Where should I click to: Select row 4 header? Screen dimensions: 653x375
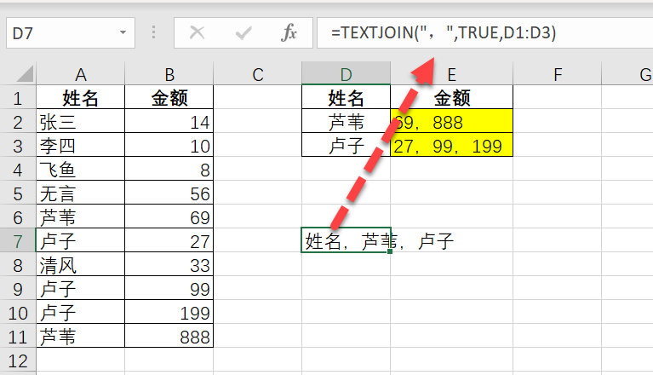pos(18,170)
